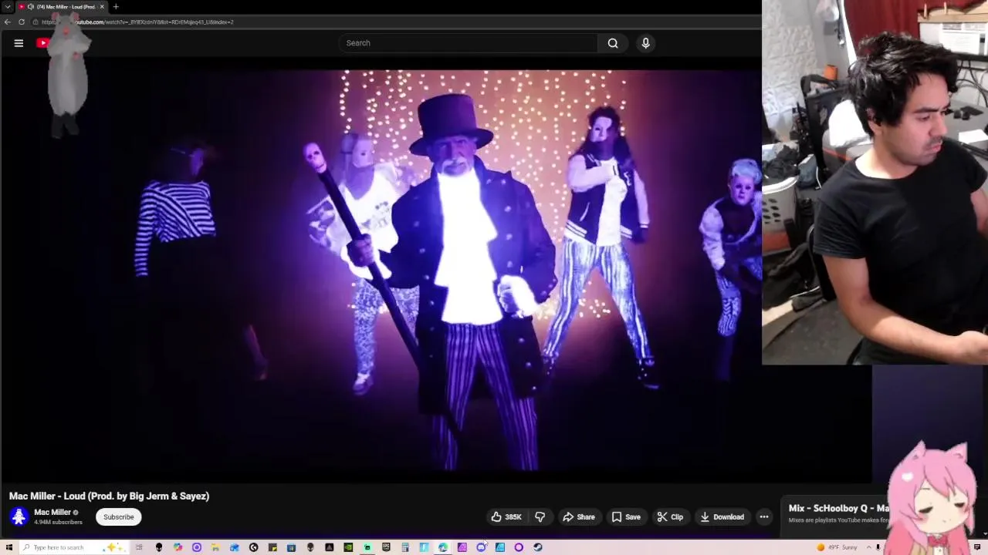988x555 pixels.
Task: Click the video title Mac Miller - Loud
Action: pos(110,496)
